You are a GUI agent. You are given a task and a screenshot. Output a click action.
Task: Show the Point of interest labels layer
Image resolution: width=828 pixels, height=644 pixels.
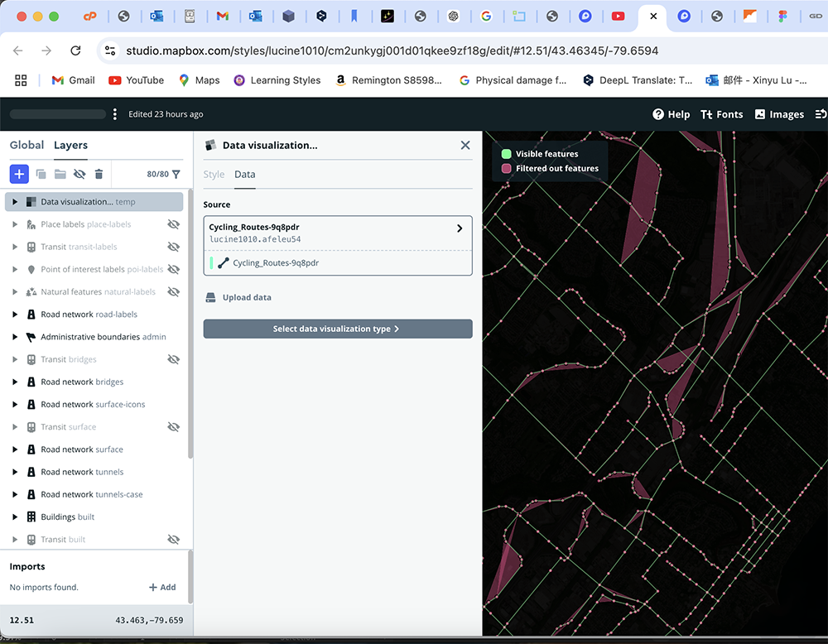(x=174, y=268)
